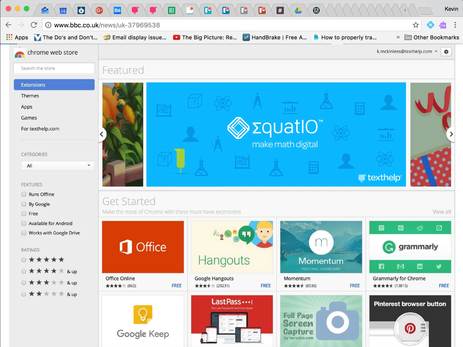
Task: Show hidden bookmarks with the double chevron
Action: 398,37
